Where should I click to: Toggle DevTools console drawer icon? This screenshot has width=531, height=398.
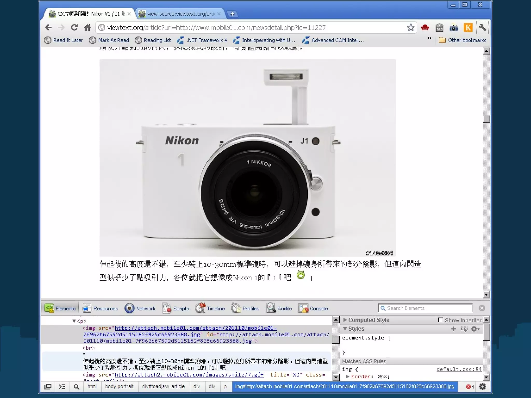(x=62, y=387)
